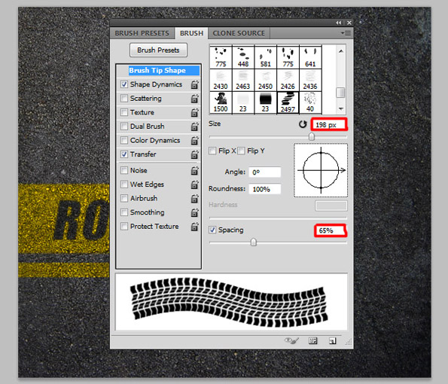Open the Scattering settings label
This screenshot has width=448, height=384.
point(146,99)
